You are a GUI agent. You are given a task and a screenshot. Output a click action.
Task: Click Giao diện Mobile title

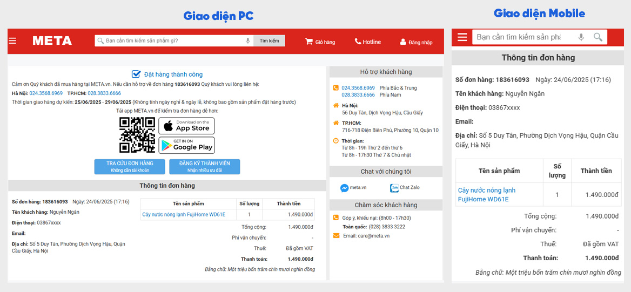coord(539,13)
